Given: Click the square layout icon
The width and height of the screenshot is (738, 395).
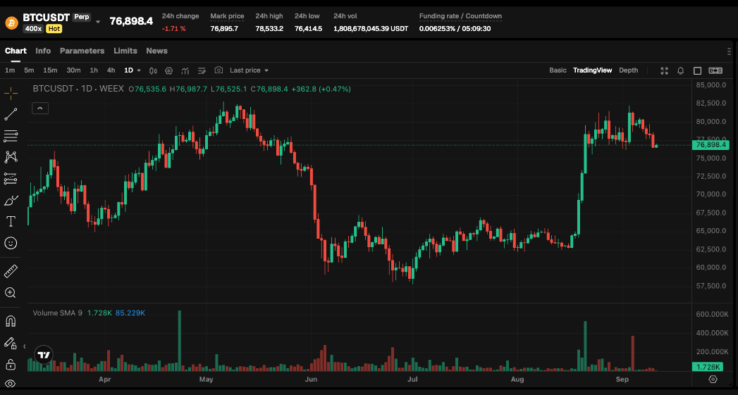Looking at the screenshot, I should (698, 70).
